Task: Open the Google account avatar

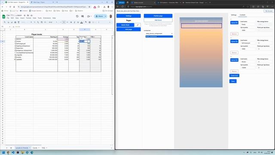Action: pyautogui.click(x=111, y=16)
